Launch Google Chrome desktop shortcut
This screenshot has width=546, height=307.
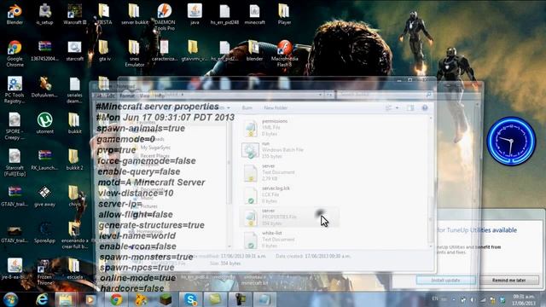click(15, 53)
